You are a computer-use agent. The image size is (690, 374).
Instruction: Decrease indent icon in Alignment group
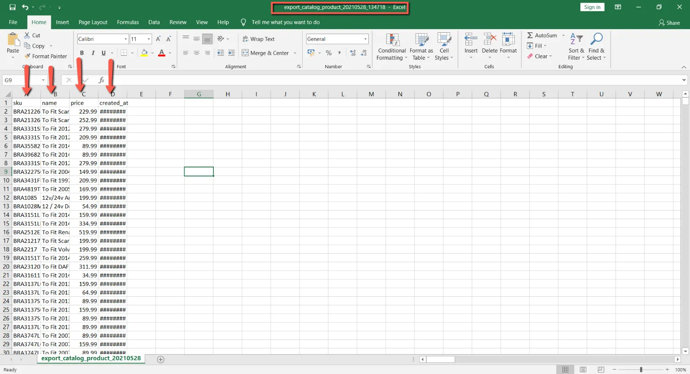point(221,53)
